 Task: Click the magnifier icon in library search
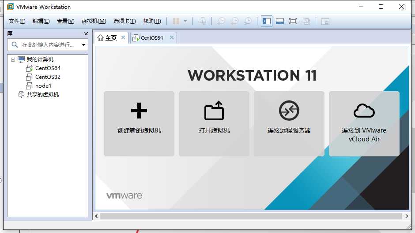[15, 44]
